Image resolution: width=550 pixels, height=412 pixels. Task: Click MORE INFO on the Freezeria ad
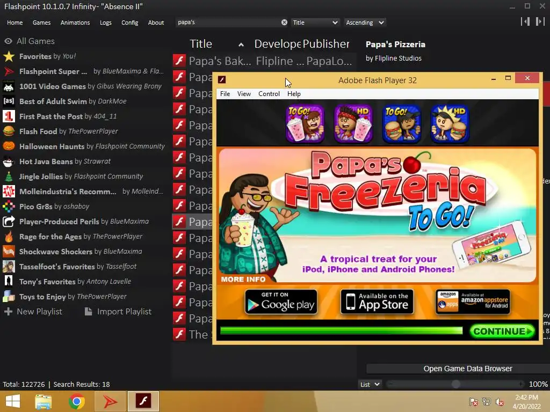pos(243,279)
